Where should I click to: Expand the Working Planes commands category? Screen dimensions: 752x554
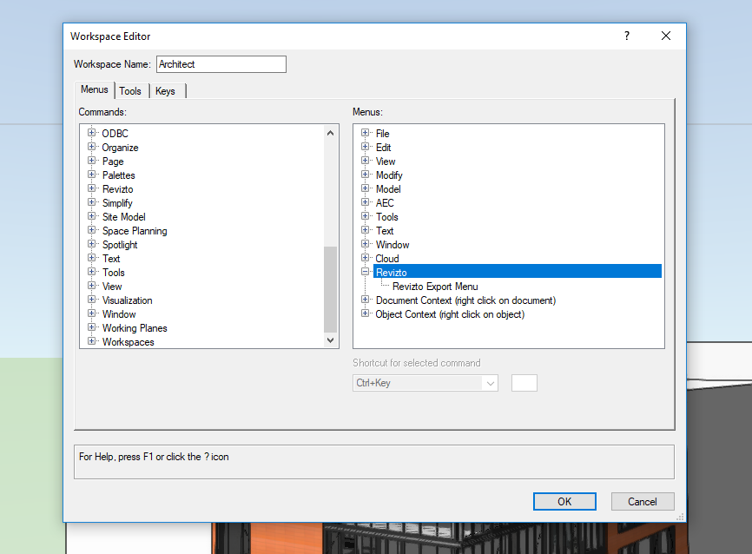[91, 327]
